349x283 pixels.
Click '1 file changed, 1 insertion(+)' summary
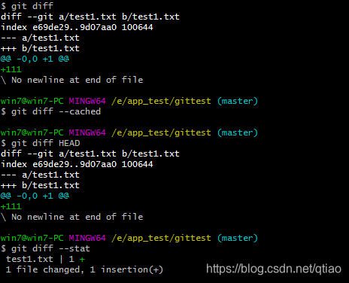84,269
